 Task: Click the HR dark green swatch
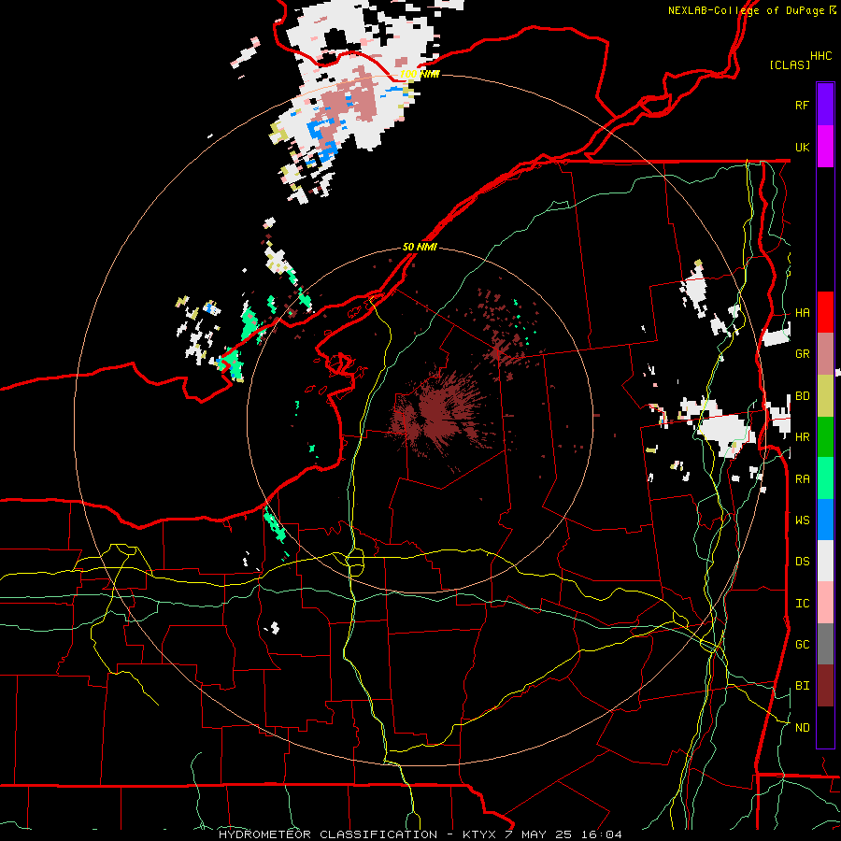[x=825, y=437]
